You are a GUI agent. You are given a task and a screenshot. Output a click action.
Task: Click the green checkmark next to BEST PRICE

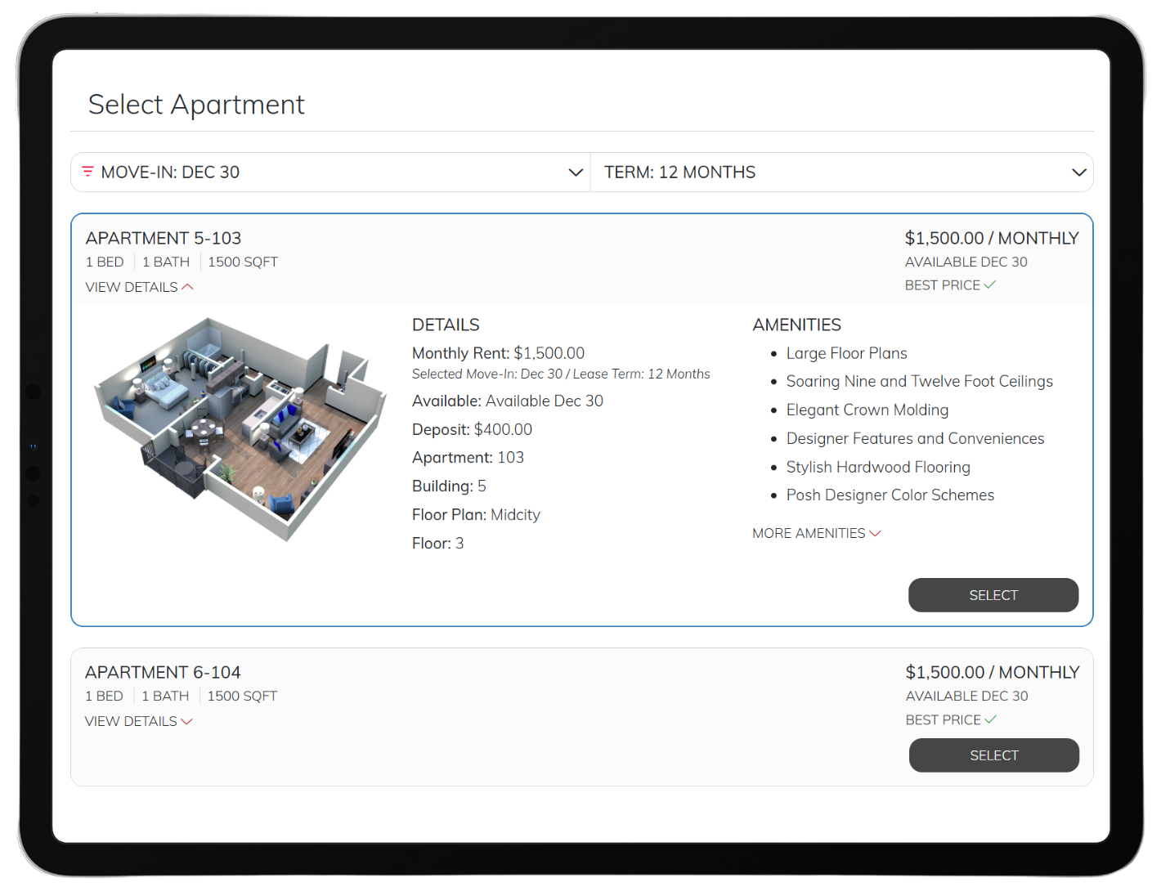(990, 284)
